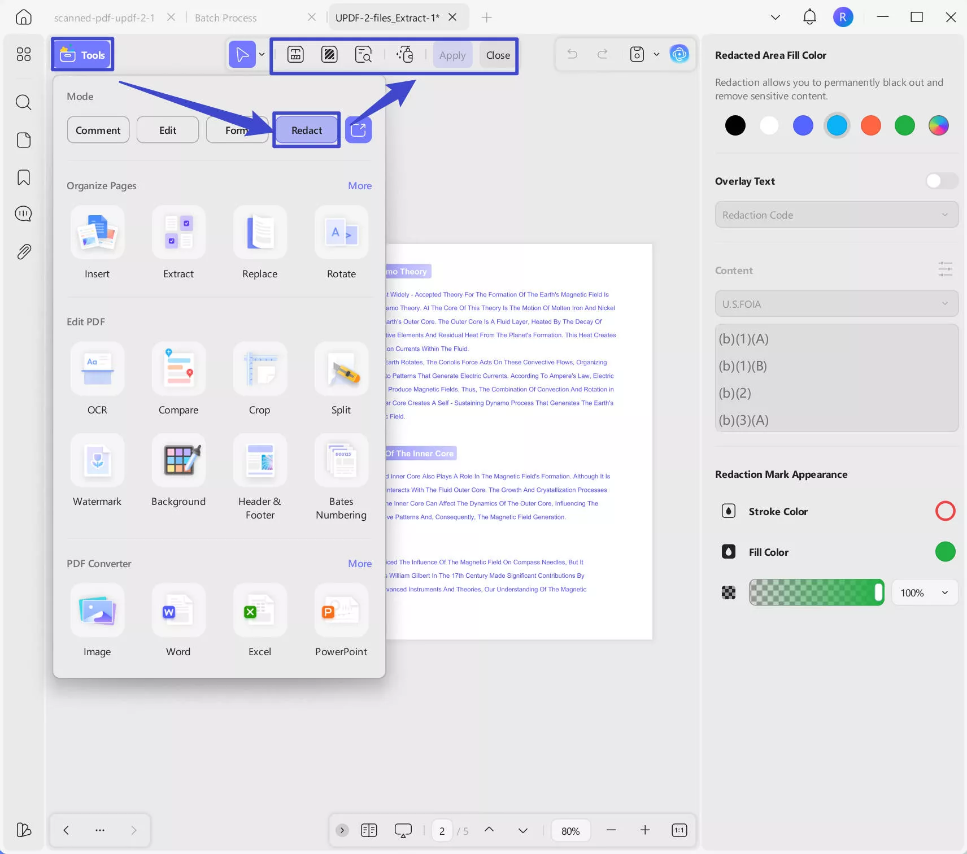Screen dimensions: 967x854
Task: Switch to Comment mode
Action: pyautogui.click(x=98, y=130)
